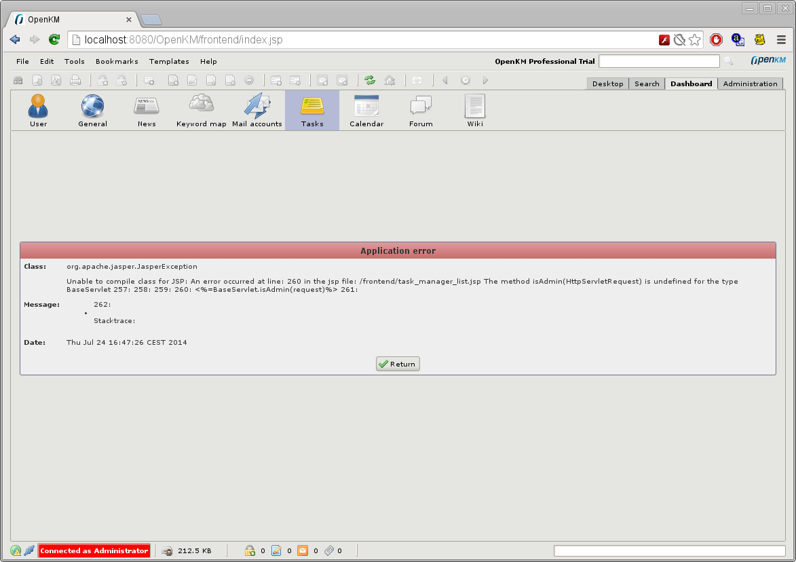Switch to the Desktop tab
This screenshot has height=562, width=796.
pos(607,83)
